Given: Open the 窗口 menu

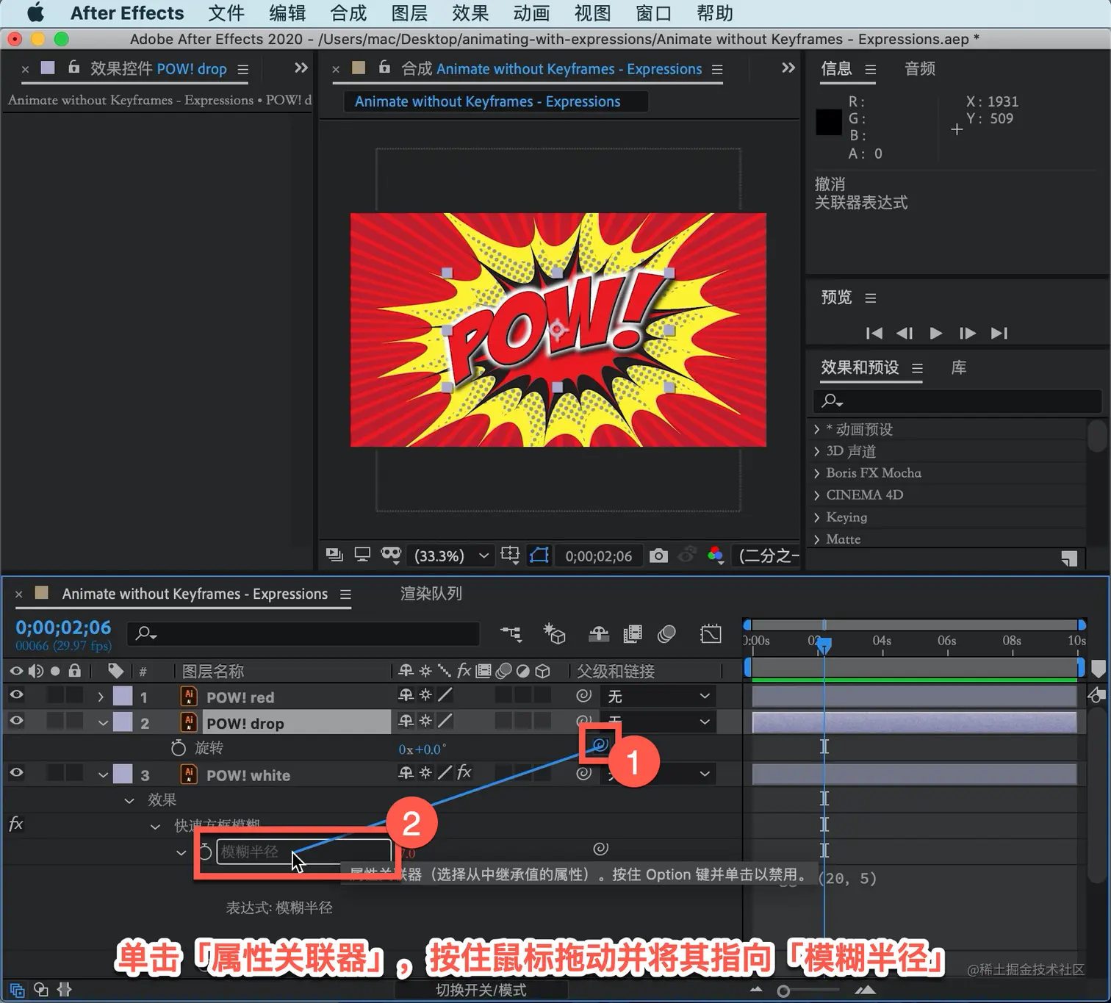Looking at the screenshot, I should tap(653, 13).
